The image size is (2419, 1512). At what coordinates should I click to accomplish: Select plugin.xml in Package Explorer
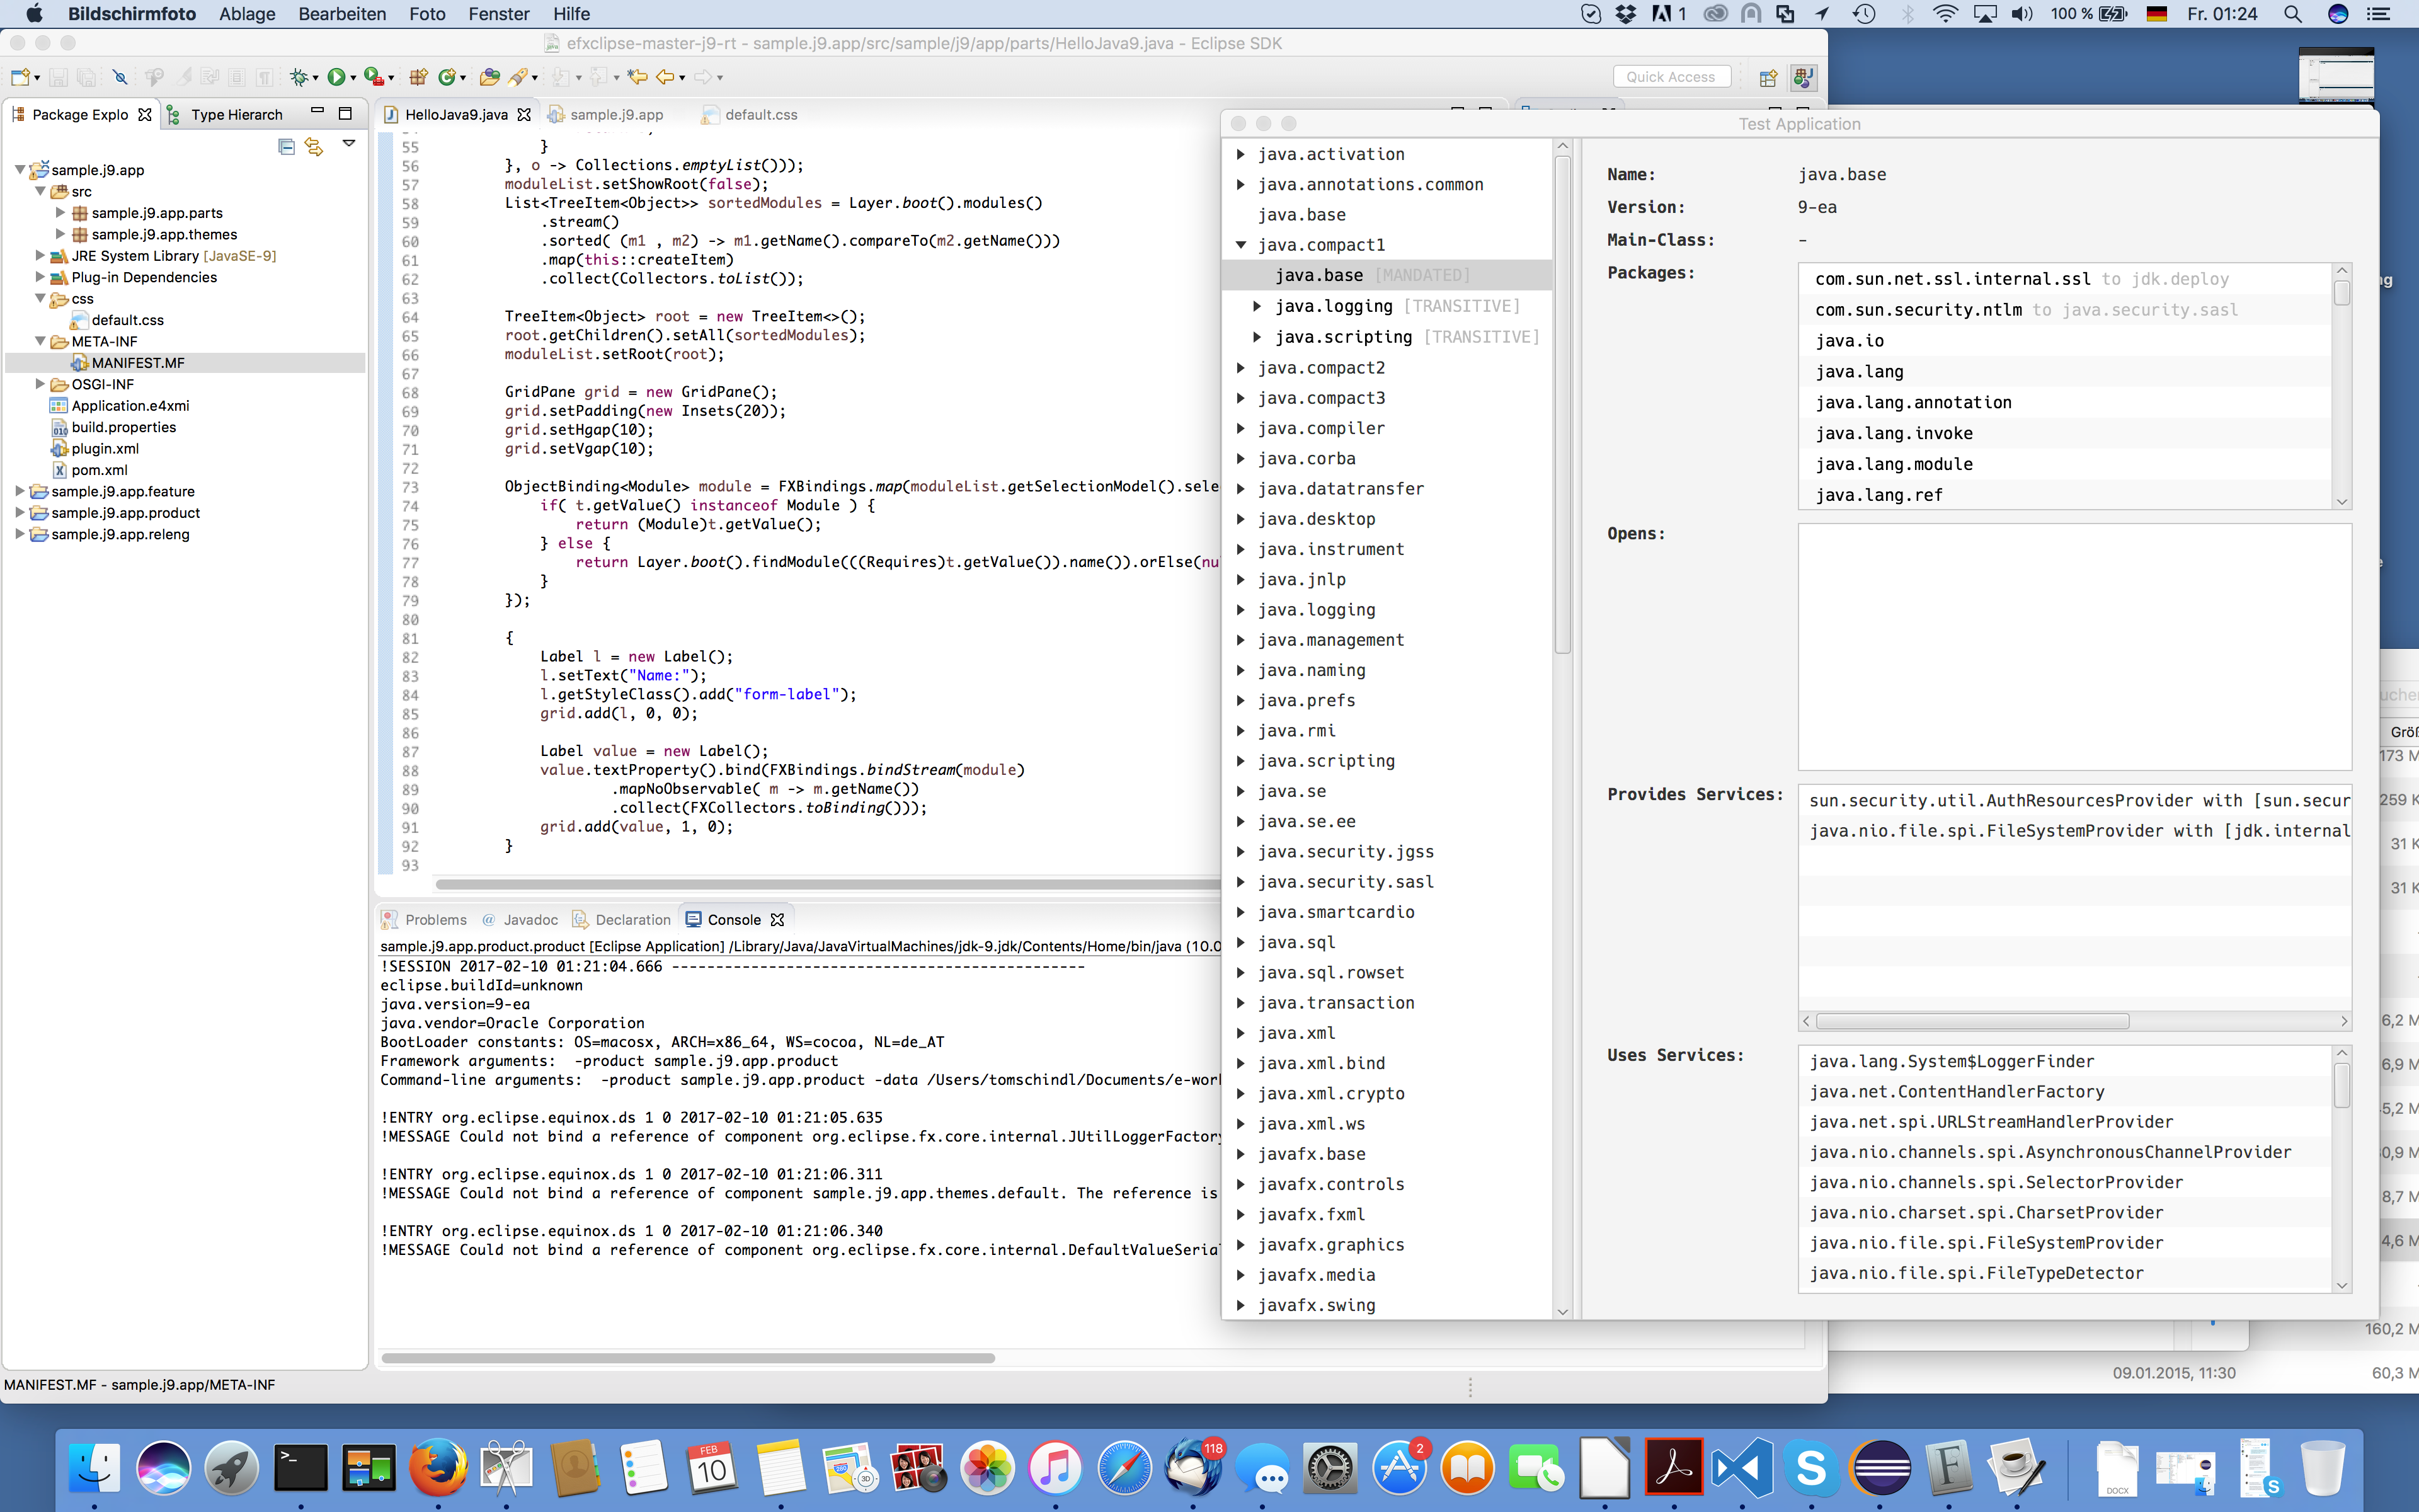(105, 448)
